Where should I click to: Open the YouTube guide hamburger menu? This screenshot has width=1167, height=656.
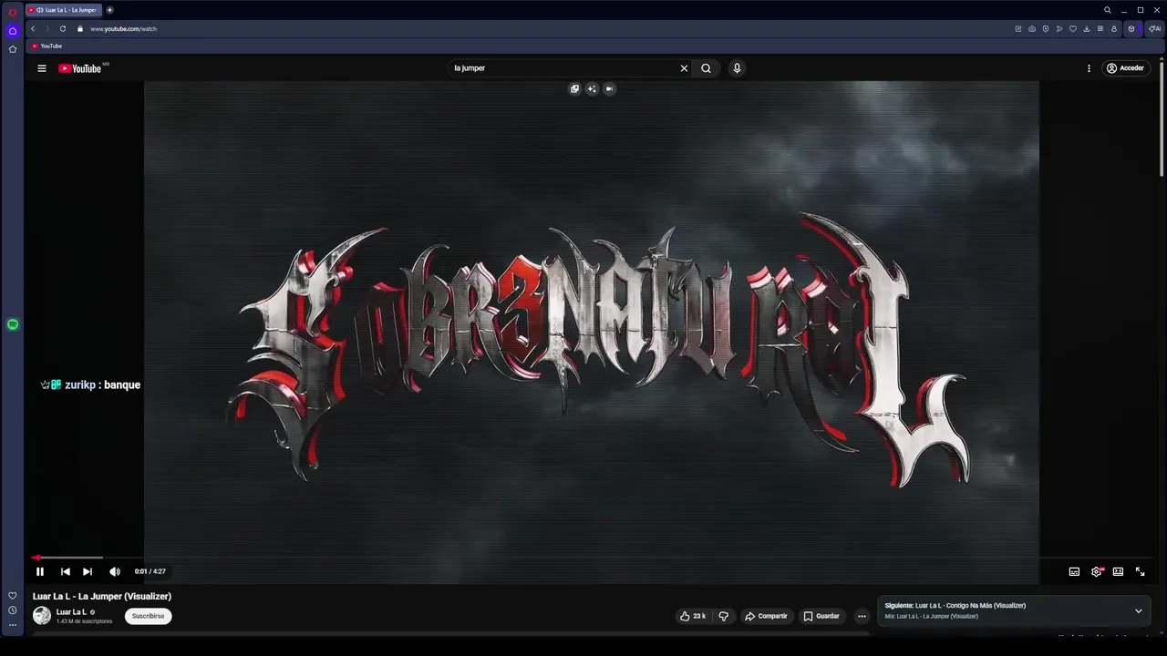(x=41, y=68)
